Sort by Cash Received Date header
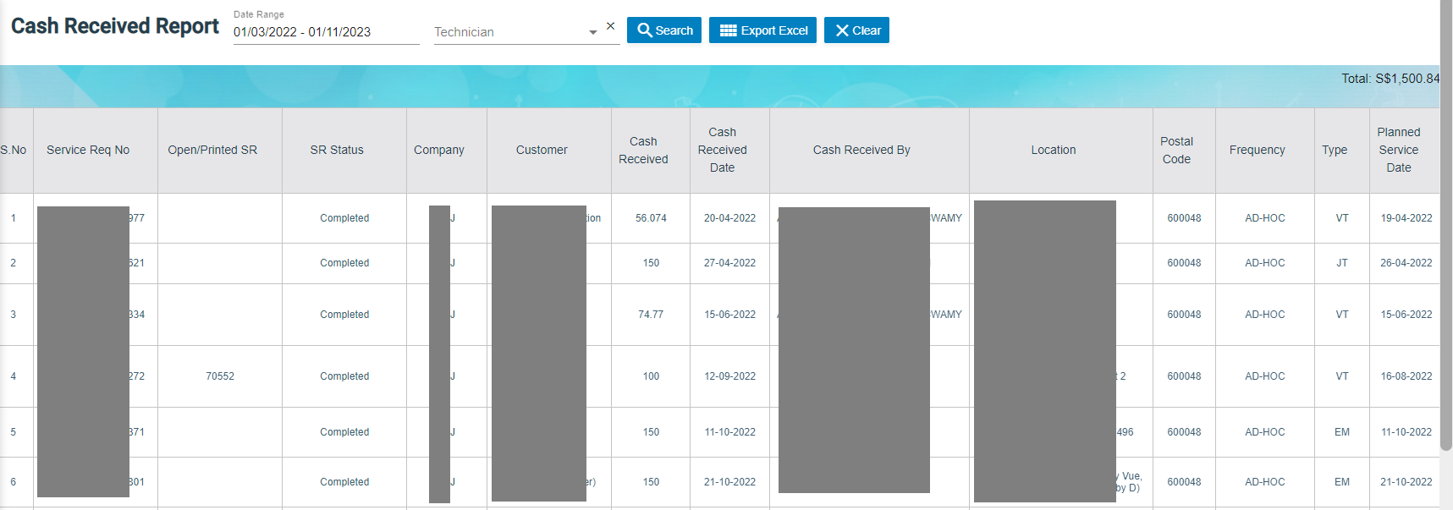 pyautogui.click(x=722, y=150)
